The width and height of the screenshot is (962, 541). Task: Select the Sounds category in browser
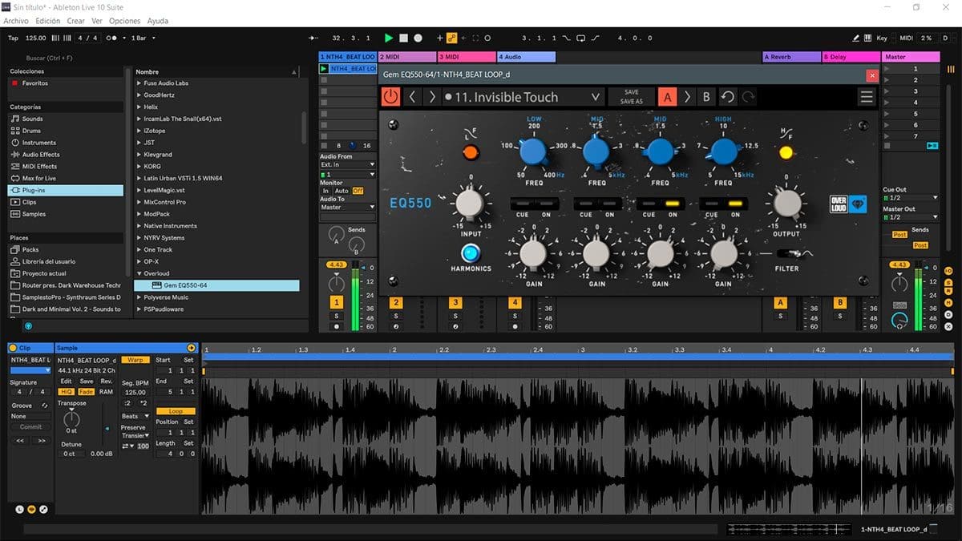pos(66,119)
